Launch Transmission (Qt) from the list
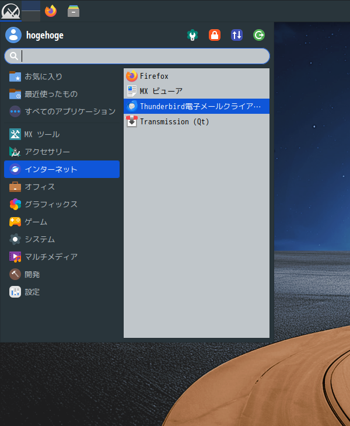The width and height of the screenshot is (350, 426). click(197, 121)
